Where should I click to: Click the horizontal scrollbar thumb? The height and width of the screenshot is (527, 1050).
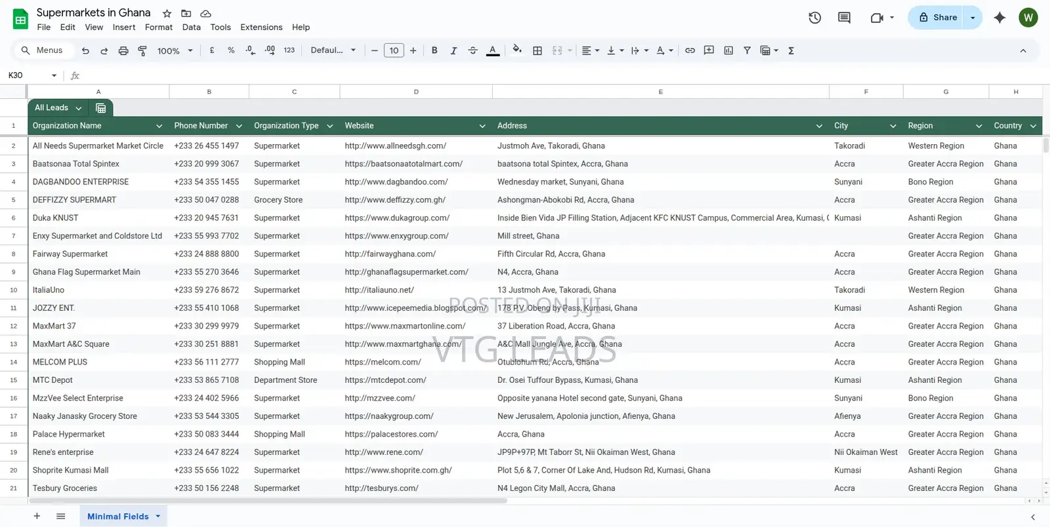(x=268, y=501)
